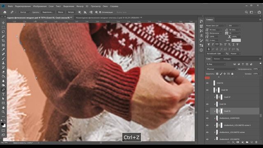The image size is (263, 148).
Task: Open the Фильтр menu
Action: (x=80, y=6)
